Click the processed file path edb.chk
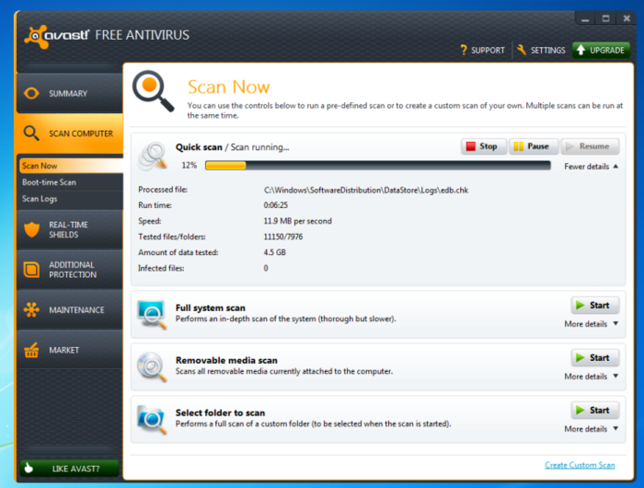 (x=366, y=190)
